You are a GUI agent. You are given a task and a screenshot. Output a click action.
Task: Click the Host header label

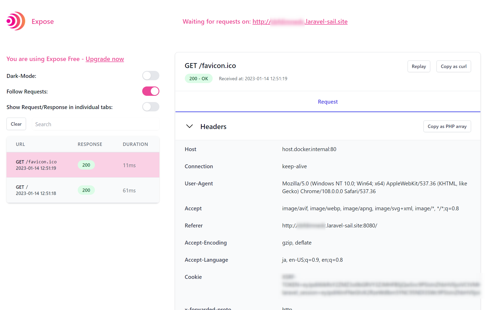pyautogui.click(x=190, y=149)
